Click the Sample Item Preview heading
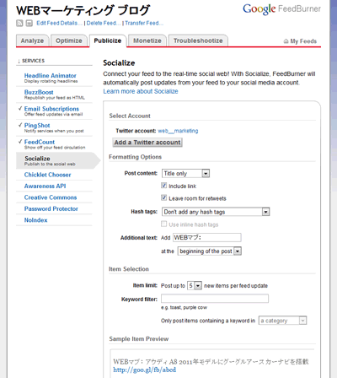Screen dimensions: 337x378 (139, 339)
